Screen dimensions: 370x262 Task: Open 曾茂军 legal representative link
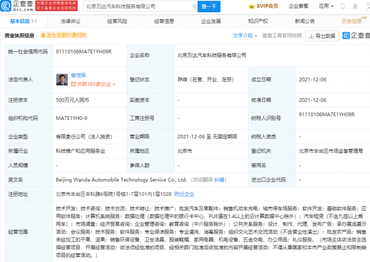[x=78, y=75]
